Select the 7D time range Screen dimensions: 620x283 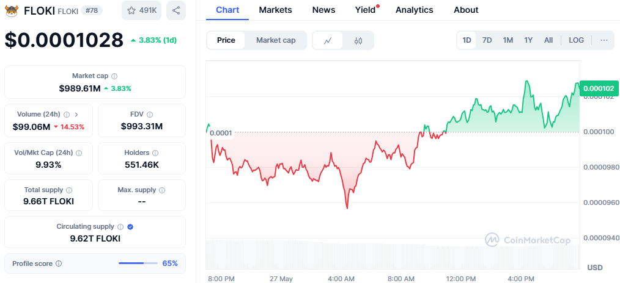click(x=487, y=40)
